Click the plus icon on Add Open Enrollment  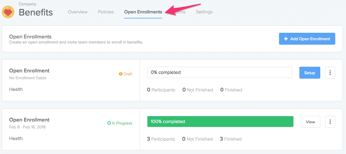(286, 39)
